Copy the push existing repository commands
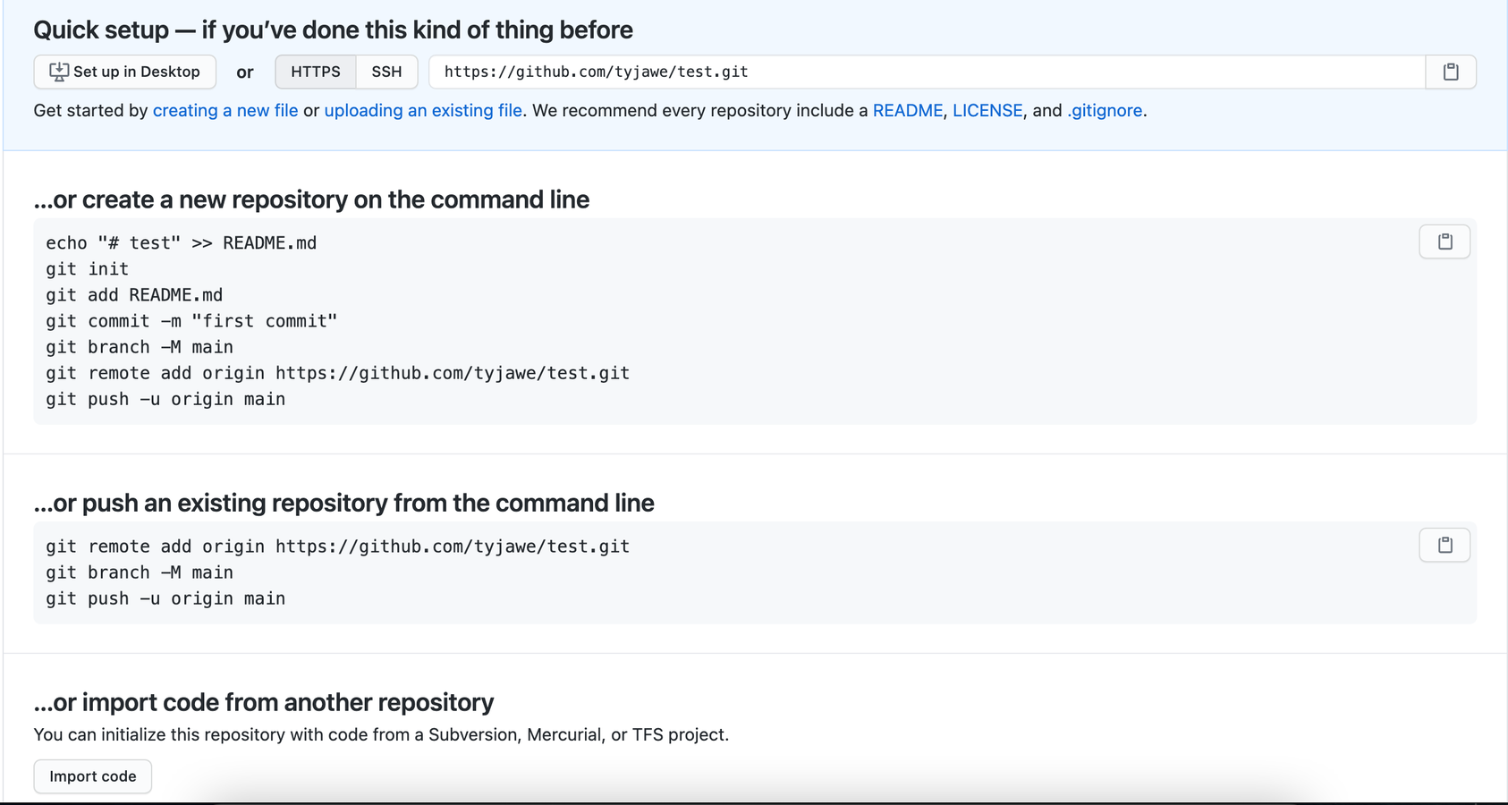 (x=1444, y=545)
